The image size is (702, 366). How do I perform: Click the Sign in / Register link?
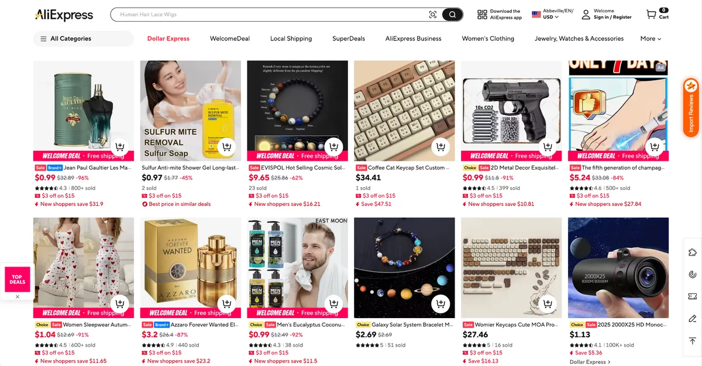click(x=612, y=18)
